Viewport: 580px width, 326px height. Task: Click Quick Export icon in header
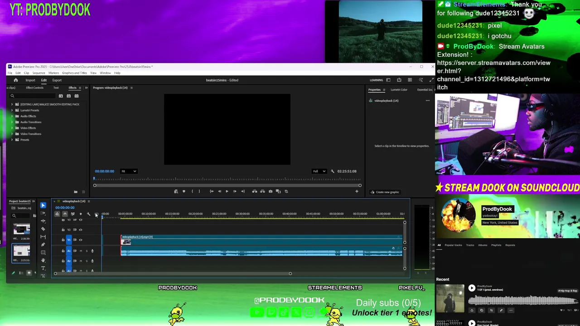[399, 80]
